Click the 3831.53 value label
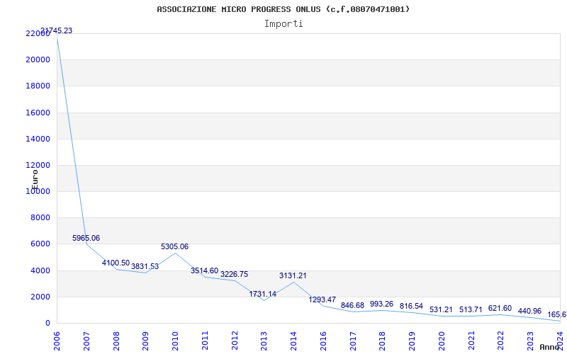This screenshot has height=354, width=567. [145, 267]
